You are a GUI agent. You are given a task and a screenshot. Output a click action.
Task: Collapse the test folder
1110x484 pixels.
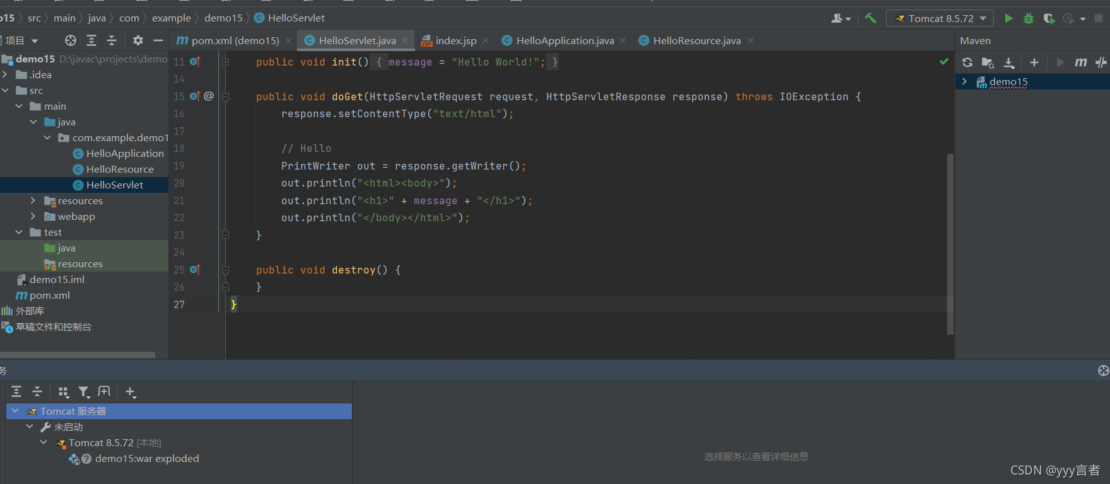pos(19,232)
